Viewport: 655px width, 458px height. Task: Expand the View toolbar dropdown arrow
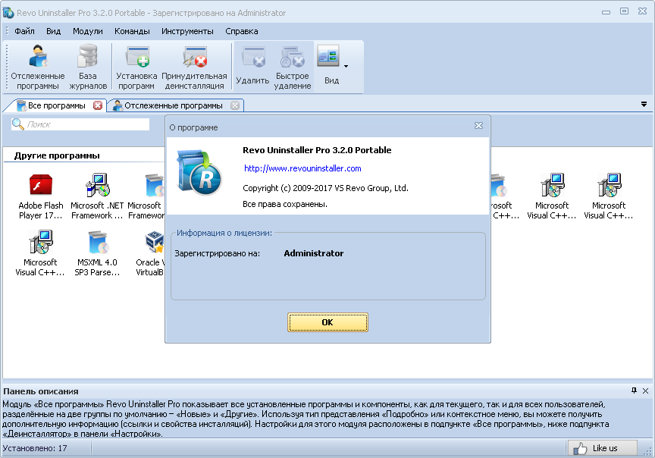tap(346, 67)
